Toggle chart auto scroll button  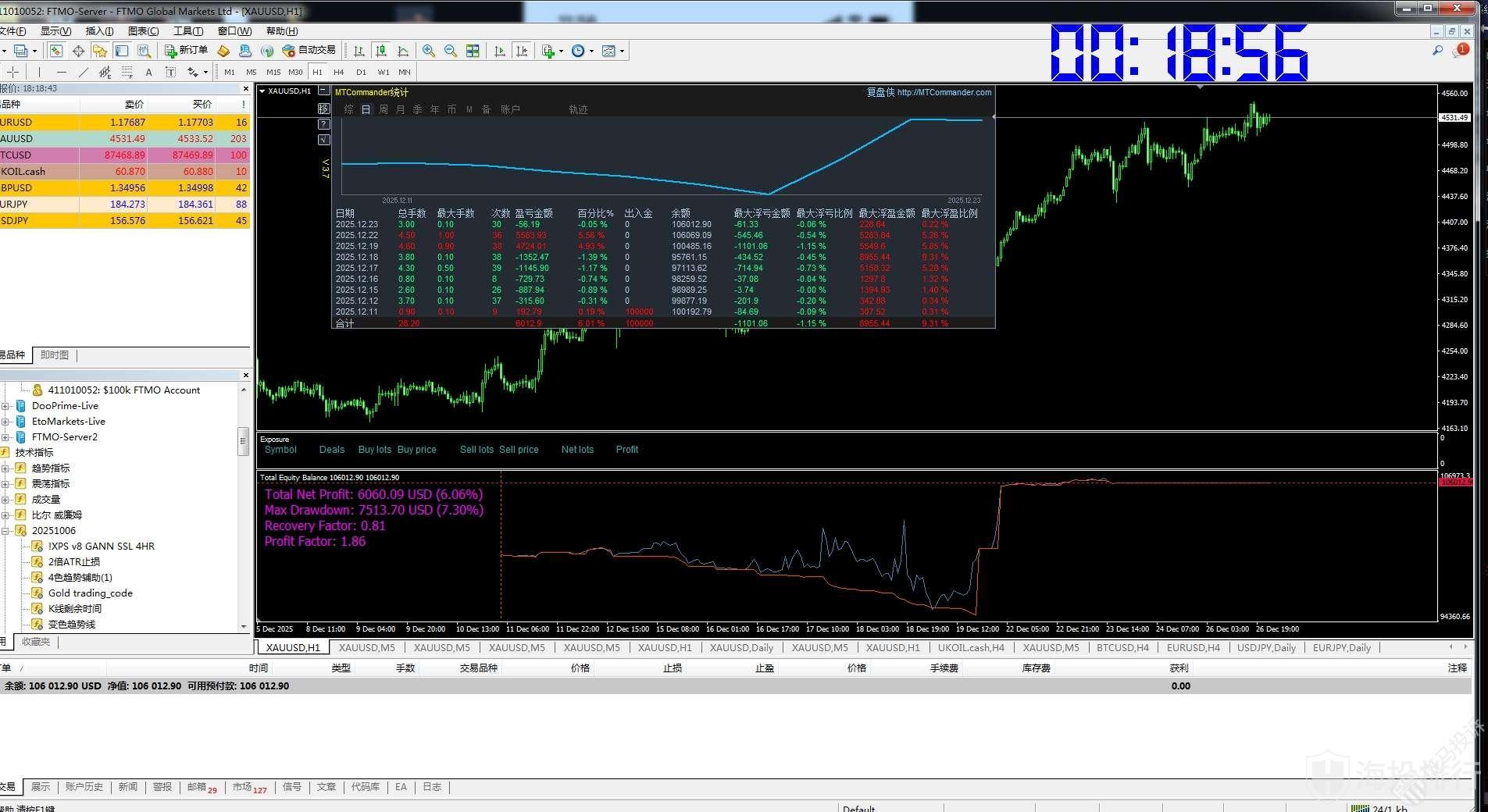(x=500, y=51)
